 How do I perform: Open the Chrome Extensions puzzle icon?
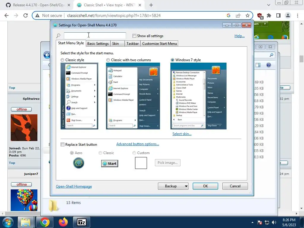[x=269, y=15]
